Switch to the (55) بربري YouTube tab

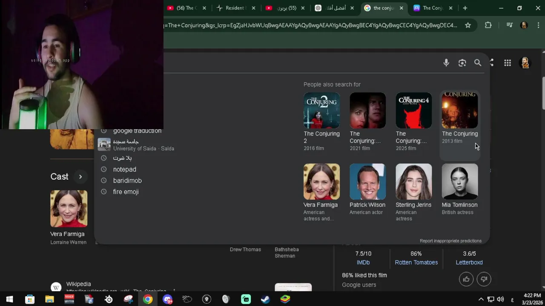285,8
